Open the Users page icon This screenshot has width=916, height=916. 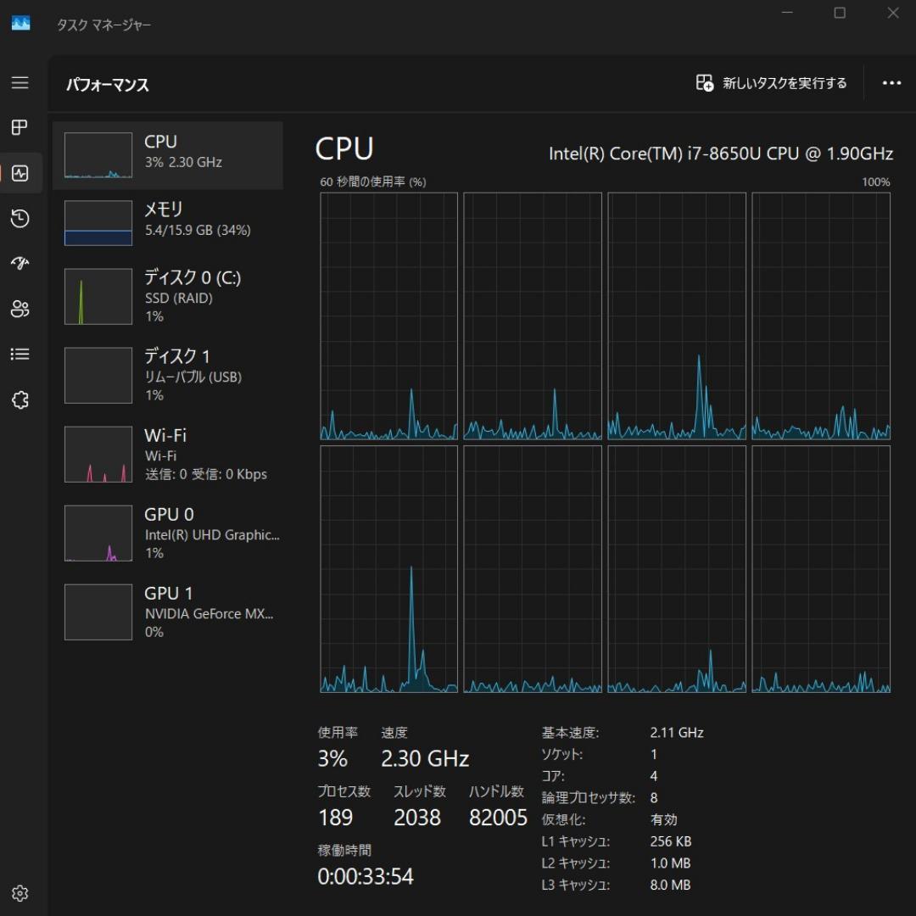click(20, 309)
